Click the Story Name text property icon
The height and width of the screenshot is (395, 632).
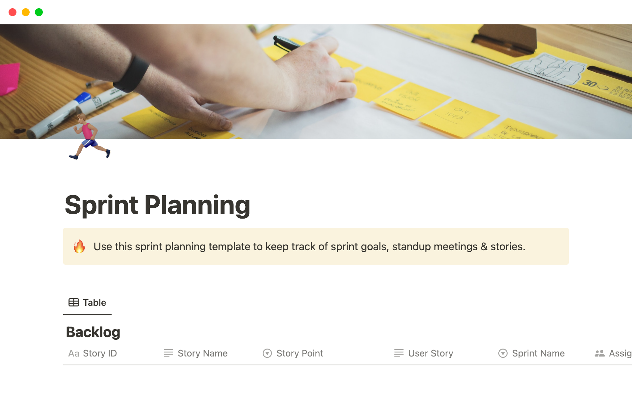tap(168, 354)
